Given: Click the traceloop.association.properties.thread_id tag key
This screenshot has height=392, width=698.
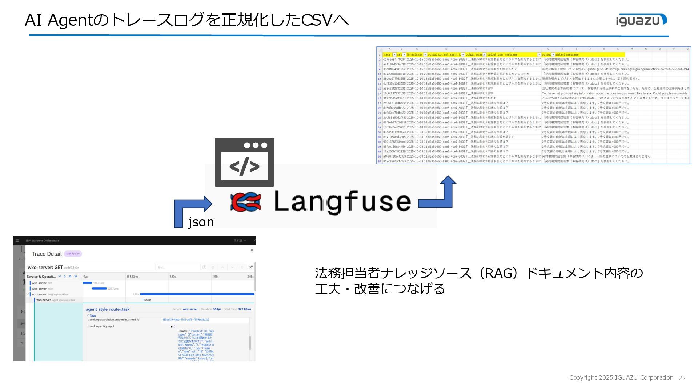Looking at the screenshot, I should point(113,320).
